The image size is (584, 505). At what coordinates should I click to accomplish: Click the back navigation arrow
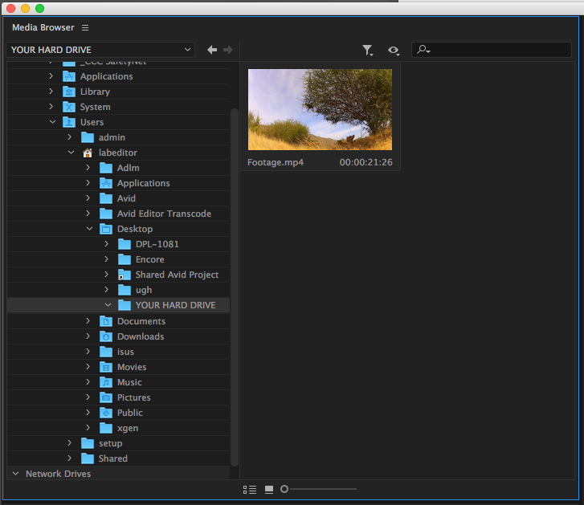(x=212, y=50)
